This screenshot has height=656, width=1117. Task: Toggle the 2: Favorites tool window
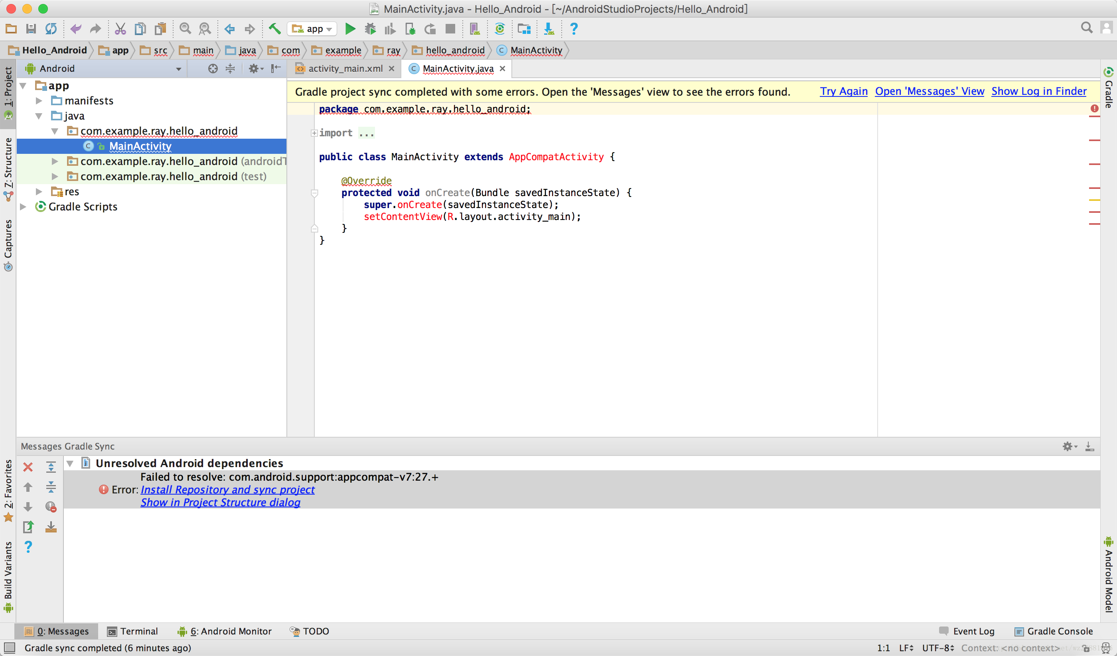click(x=8, y=490)
